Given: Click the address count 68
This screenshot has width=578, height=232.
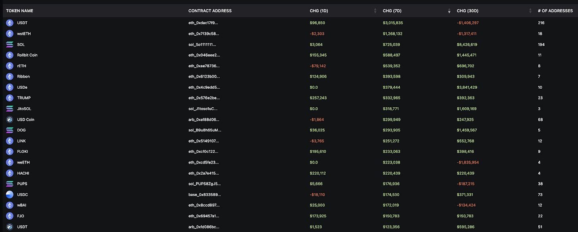Looking at the screenshot, I should (x=540, y=120).
